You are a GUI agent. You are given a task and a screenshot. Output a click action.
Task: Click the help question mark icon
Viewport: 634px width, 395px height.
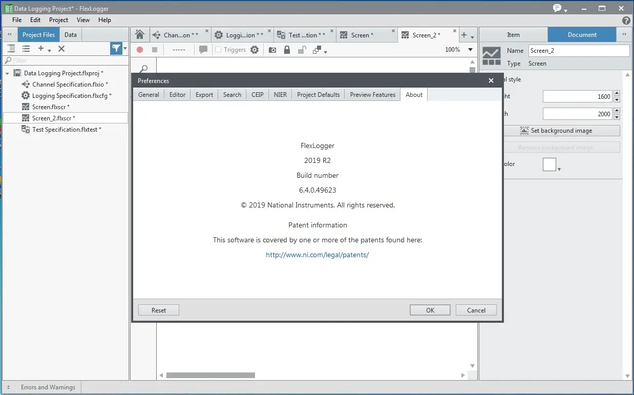tap(626, 20)
